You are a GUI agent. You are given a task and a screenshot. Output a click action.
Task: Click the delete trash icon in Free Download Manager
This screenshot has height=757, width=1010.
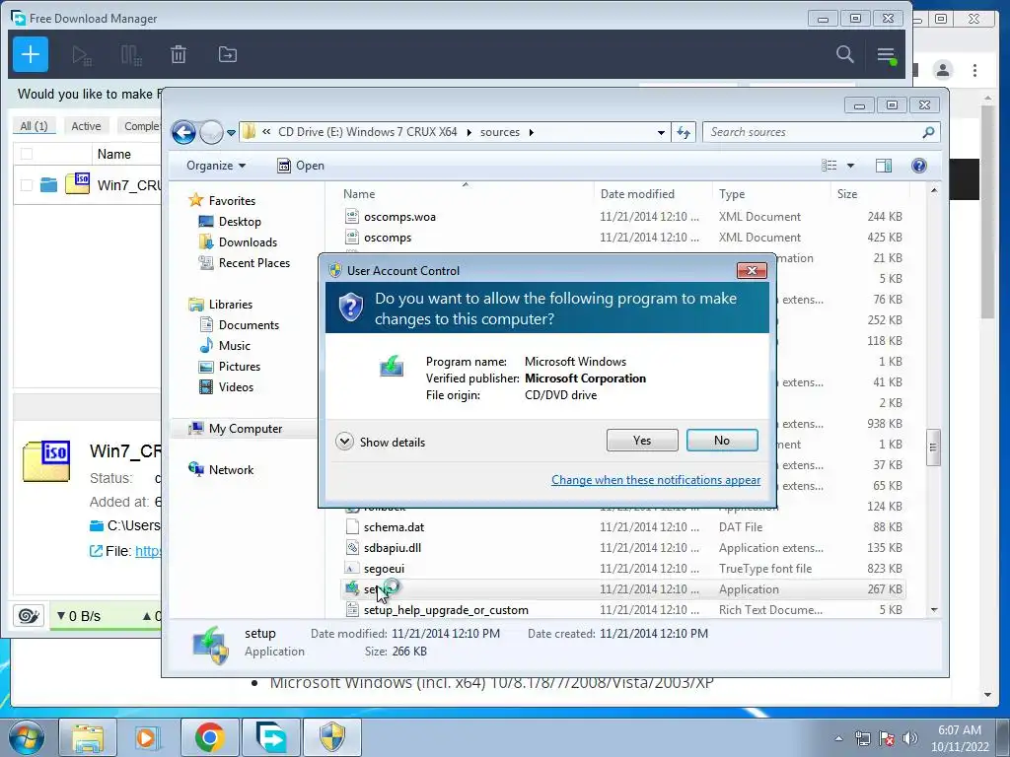pos(179,55)
